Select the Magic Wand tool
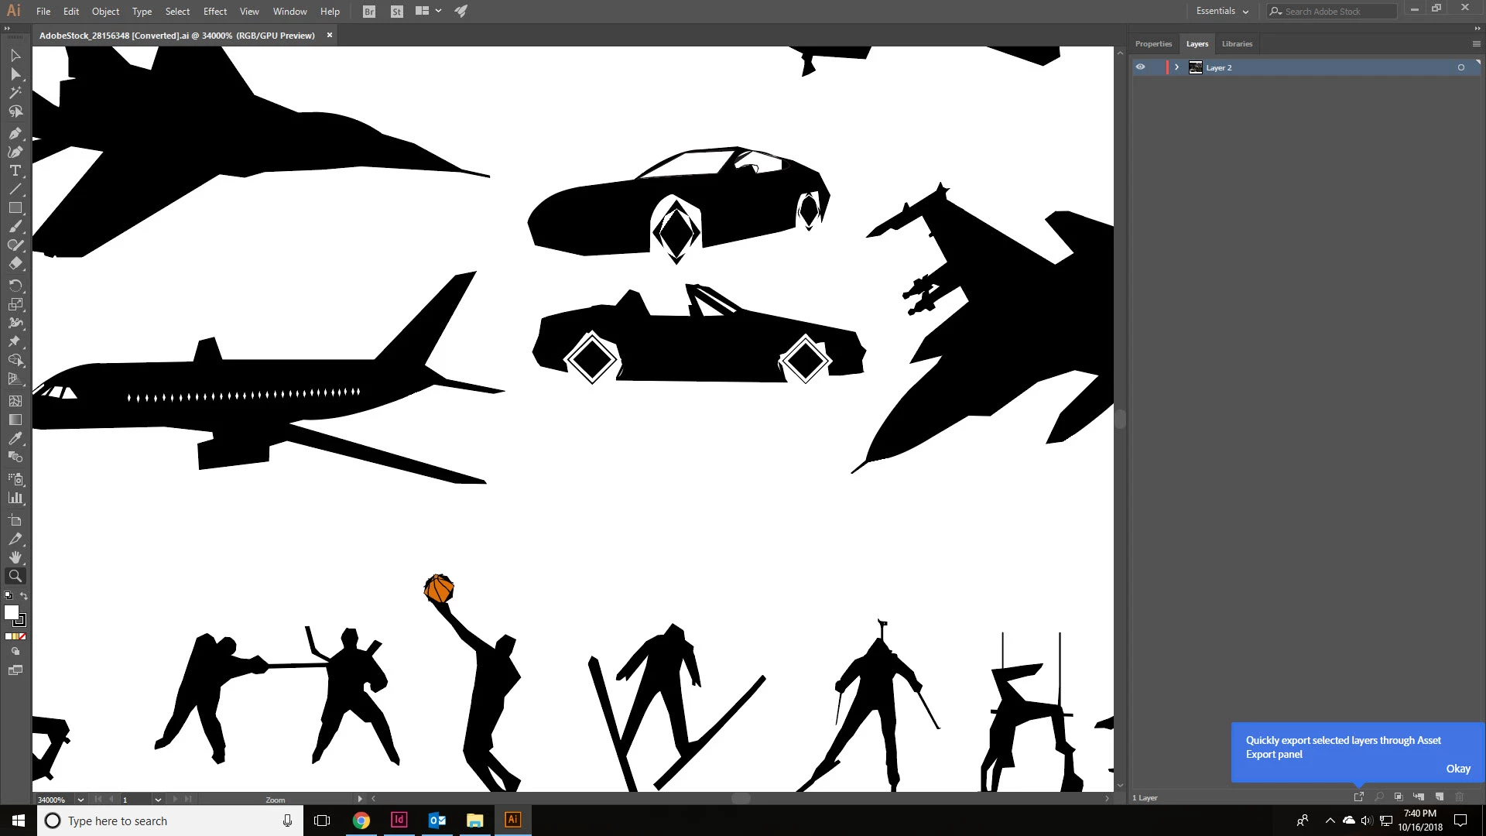 (15, 93)
